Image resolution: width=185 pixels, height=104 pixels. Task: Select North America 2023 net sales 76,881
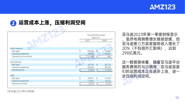coord(108,51)
